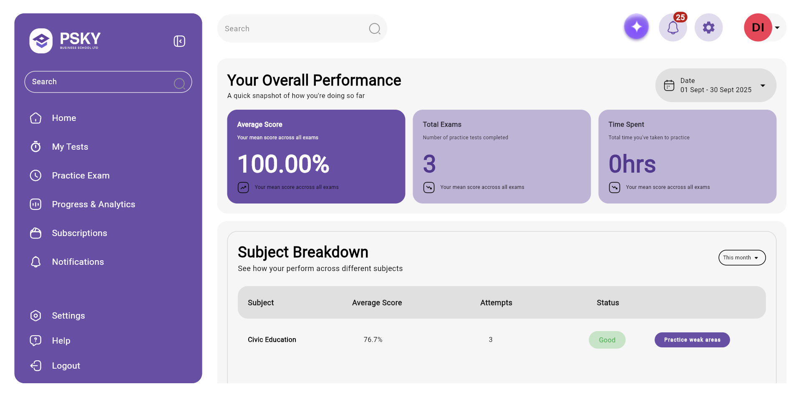This screenshot has width=801, height=397.
Task: Click the sparkle AI assistant icon
Action: (x=636, y=27)
